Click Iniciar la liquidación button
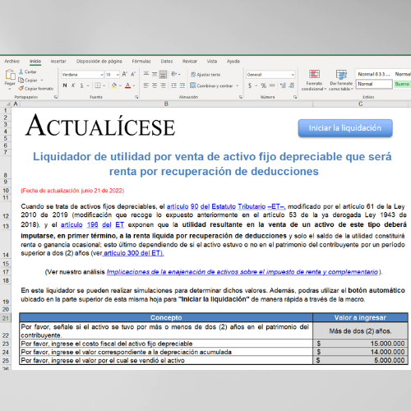 click(x=345, y=128)
